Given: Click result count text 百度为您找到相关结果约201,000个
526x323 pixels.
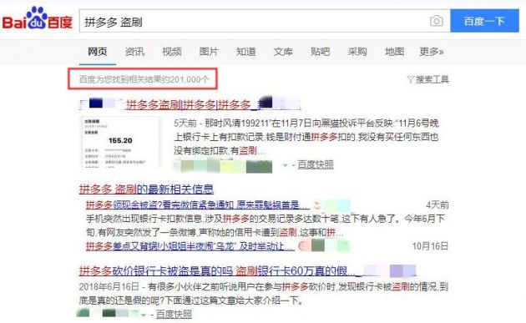Looking at the screenshot, I should (x=144, y=79).
